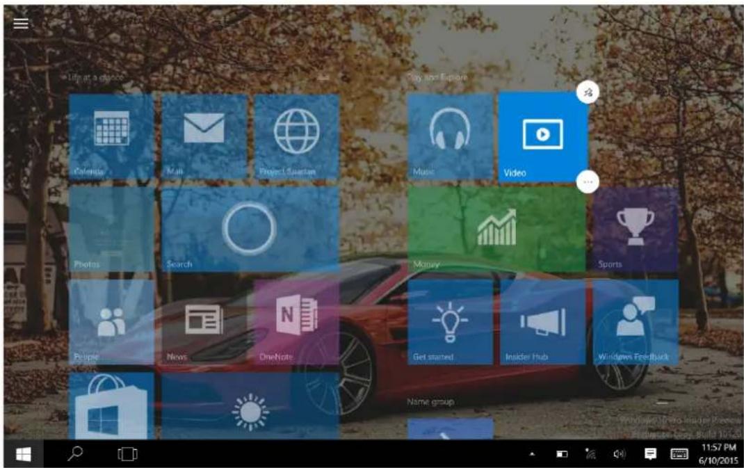Open the Get started lightbulb tile
This screenshot has width=744, height=468.
(x=451, y=322)
